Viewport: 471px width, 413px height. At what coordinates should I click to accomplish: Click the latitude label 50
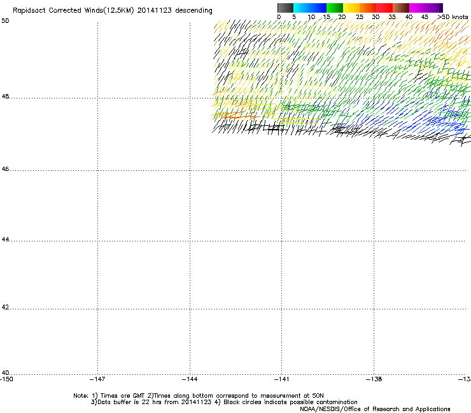coord(5,21)
